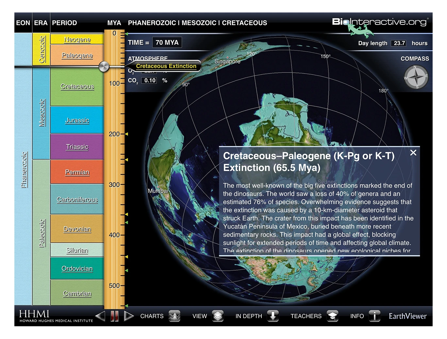447x339 pixels.
Task: Step the timeline forward with right arrow
Action: pos(129,316)
